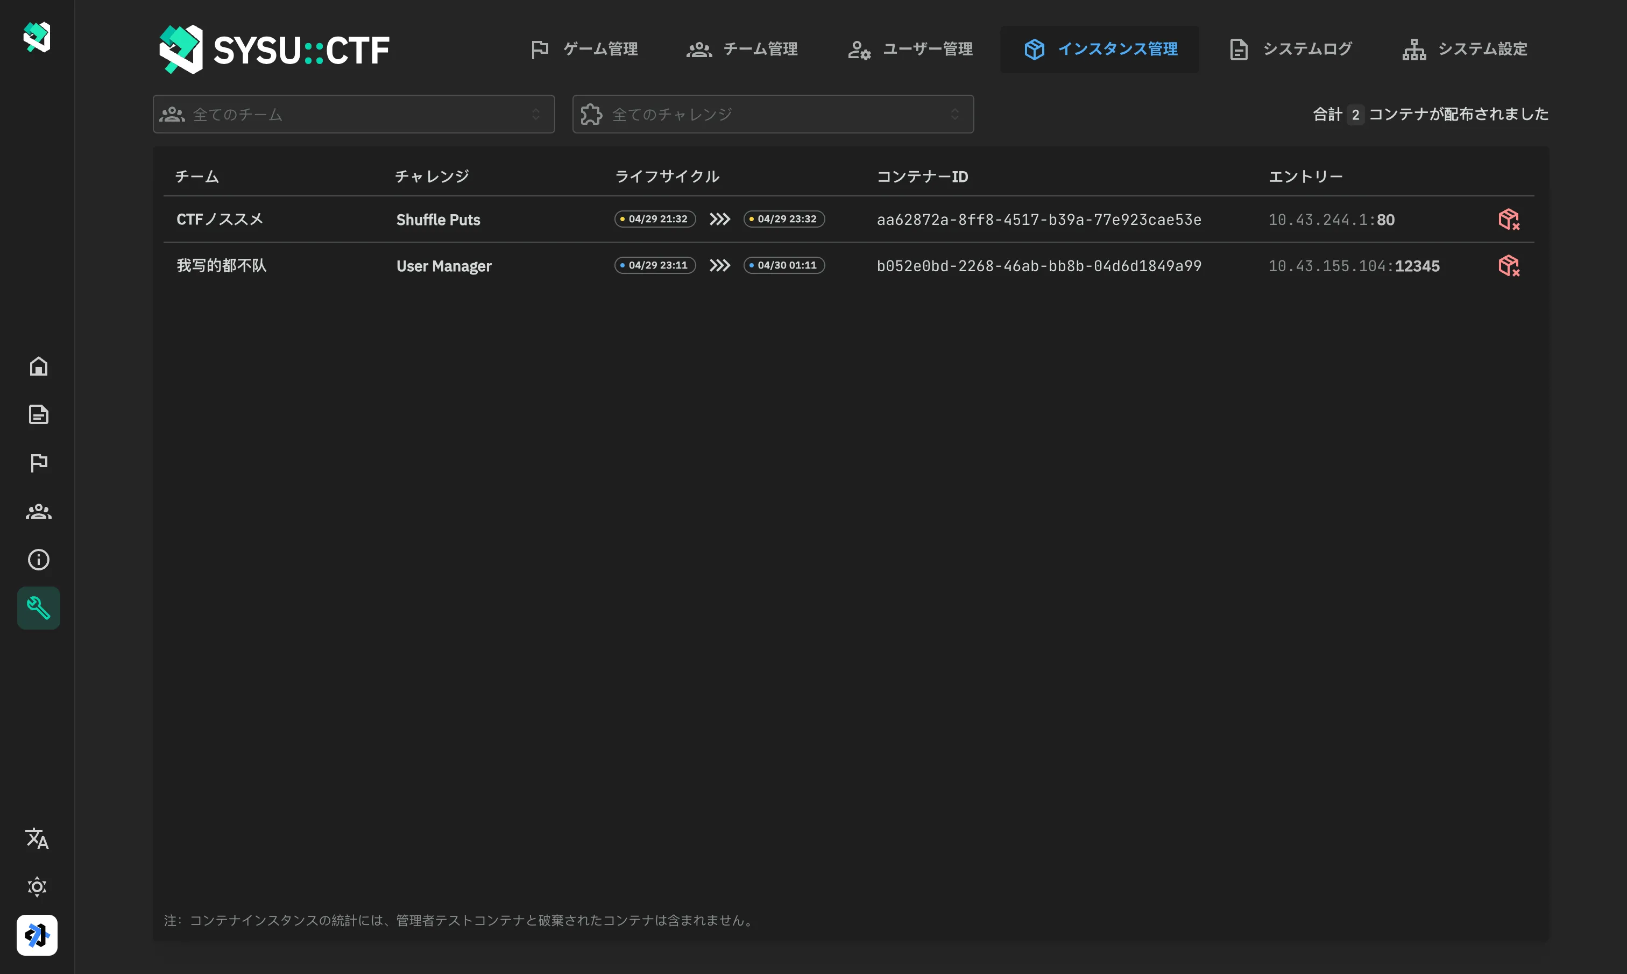This screenshot has width=1627, height=974.
Task: Open home page from sidebar
Action: tap(38, 366)
